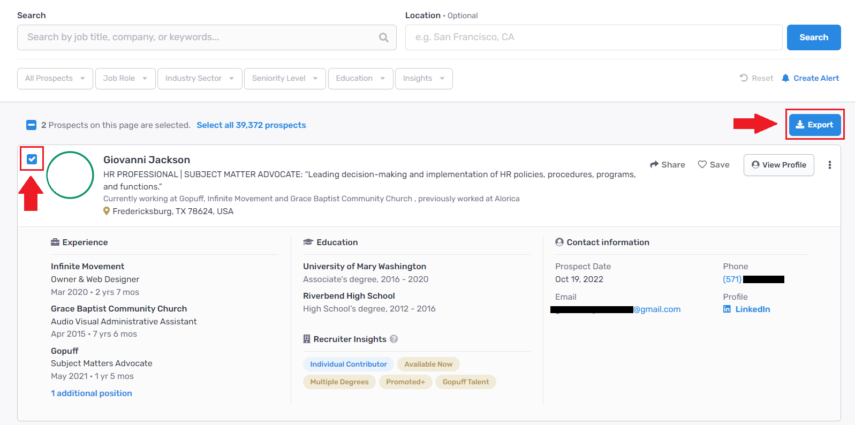
Task: Click Audio Visual Administrative Assistant title
Action: click(x=124, y=322)
